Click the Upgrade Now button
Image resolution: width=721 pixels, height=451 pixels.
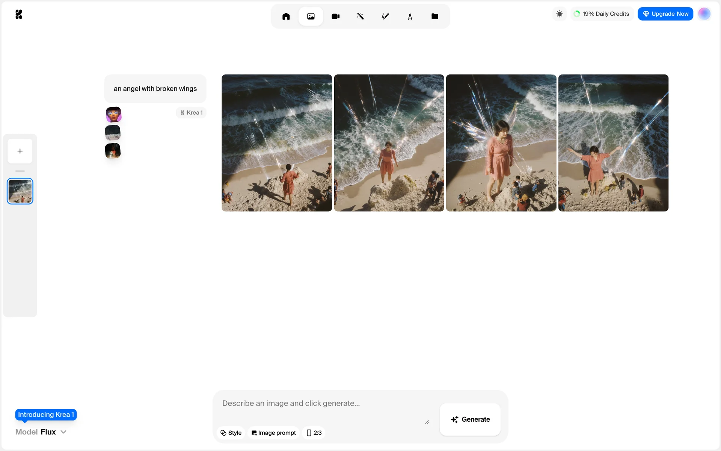(x=665, y=14)
